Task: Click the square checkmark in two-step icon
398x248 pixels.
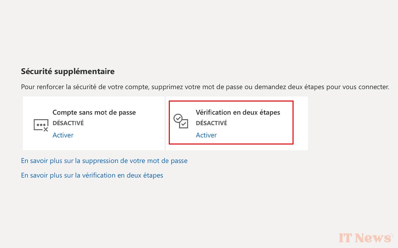Action: [184, 124]
